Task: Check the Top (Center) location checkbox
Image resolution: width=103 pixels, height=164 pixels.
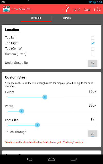Action: 92,49
